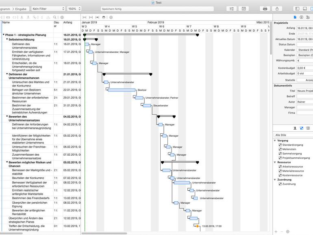Select Sammelvorgang style in list
Viewport: 313px width, 235px height.
coord(292,154)
